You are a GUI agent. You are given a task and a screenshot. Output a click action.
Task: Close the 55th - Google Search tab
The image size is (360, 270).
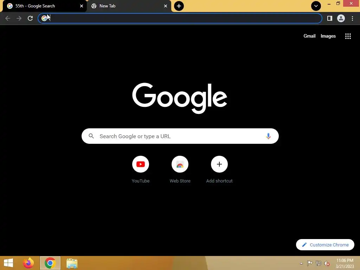pyautogui.click(x=82, y=6)
